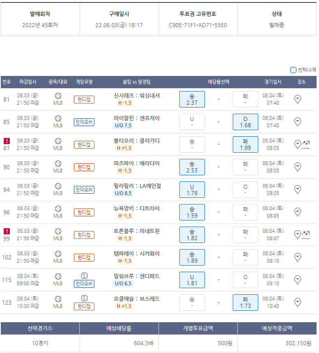Viewport: 319px width, 353px height.
Task: Open venue pin for game 85
Action: (x=298, y=122)
